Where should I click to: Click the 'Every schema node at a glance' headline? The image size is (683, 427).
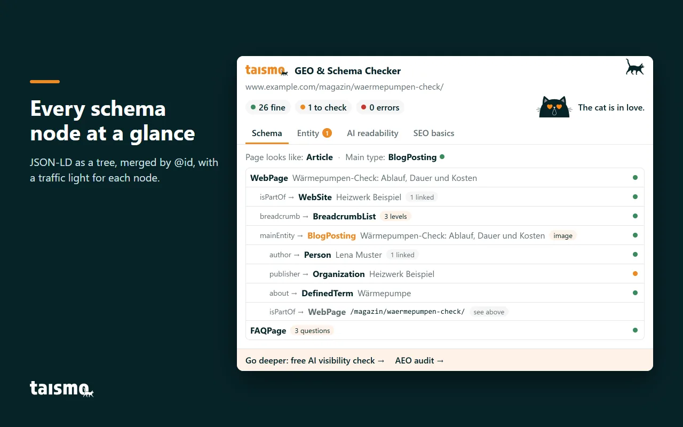click(x=113, y=121)
